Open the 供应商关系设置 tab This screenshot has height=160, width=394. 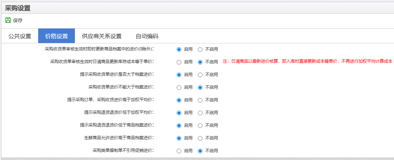102,36
